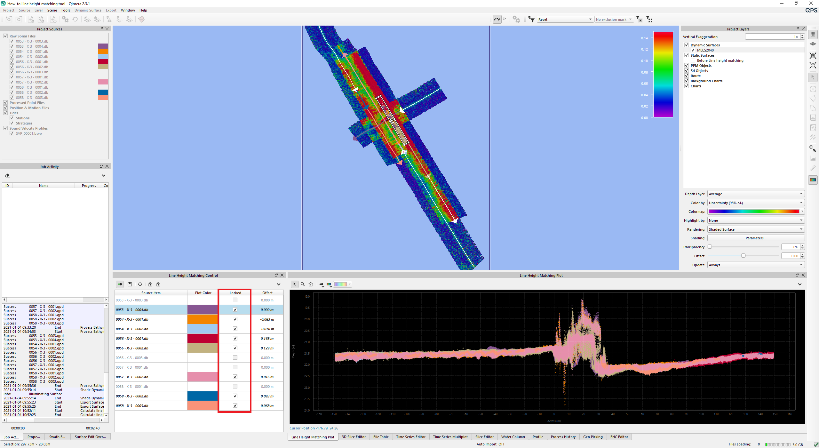The height and width of the screenshot is (448, 819).
Task: Click the grid icon in right toolbar
Action: click(813, 34)
